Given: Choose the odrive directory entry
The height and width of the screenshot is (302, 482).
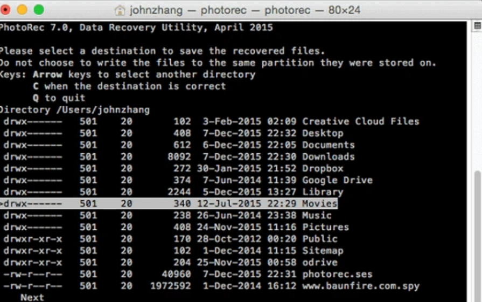Looking at the screenshot, I should [319, 263].
